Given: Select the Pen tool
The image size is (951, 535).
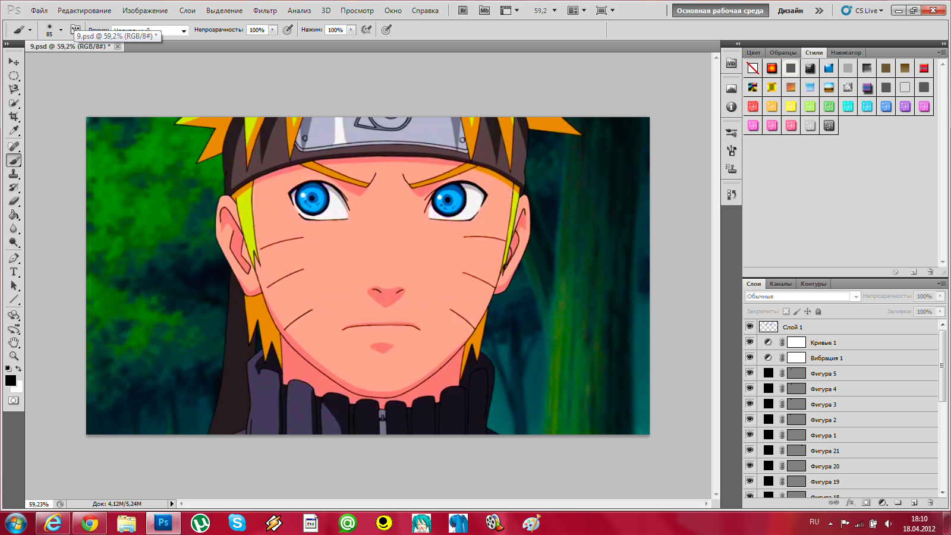Looking at the screenshot, I should [x=14, y=258].
